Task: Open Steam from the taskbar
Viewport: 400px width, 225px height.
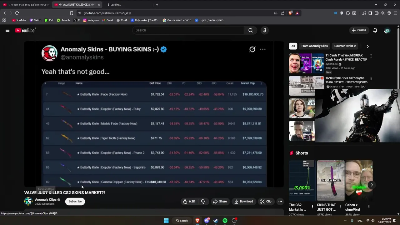Action: (x=216, y=221)
